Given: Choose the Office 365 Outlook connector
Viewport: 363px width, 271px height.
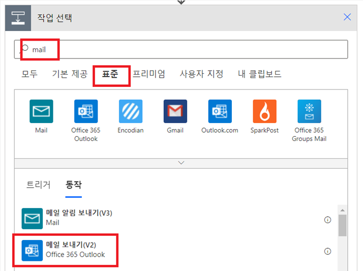Looking at the screenshot, I should pyautogui.click(x=86, y=111).
